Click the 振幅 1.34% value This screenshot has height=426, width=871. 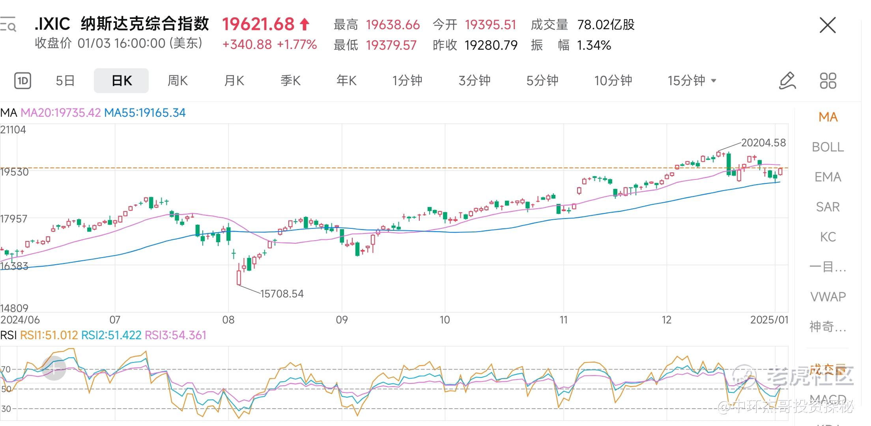coord(594,45)
